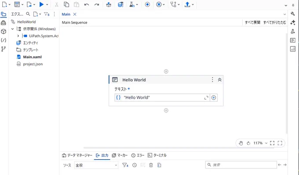The height and width of the screenshot is (175, 299).
Task: Click the explorer filter funnel icon
Action: (47, 14)
